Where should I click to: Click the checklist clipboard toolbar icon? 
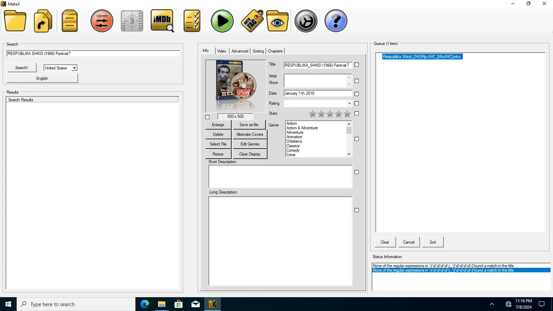coord(192,21)
